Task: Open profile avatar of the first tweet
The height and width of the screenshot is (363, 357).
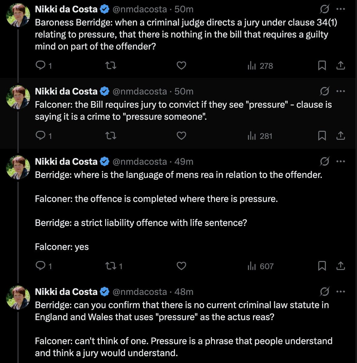Action: [x=18, y=15]
